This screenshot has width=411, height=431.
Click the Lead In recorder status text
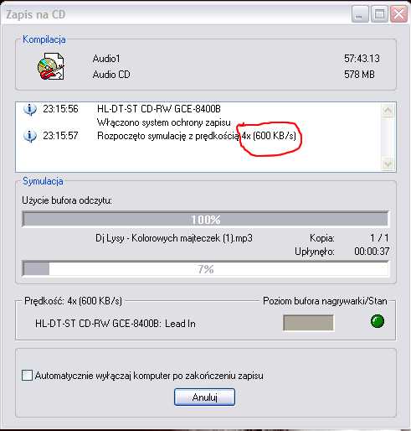[x=180, y=324]
